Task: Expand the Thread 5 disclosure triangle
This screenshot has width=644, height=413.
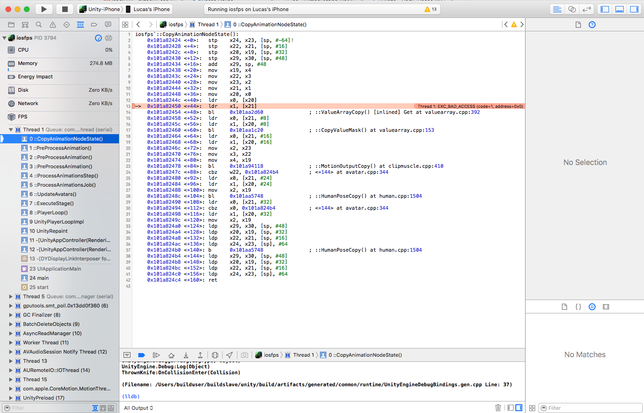Action: pyautogui.click(x=11, y=296)
